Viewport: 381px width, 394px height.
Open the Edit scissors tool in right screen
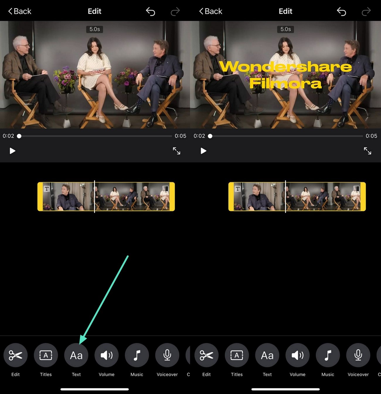(x=206, y=355)
